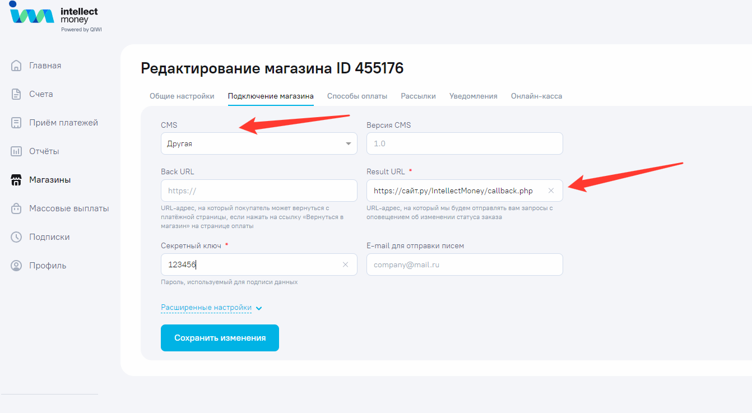This screenshot has height=413, width=752.
Task: Clear the Секретный ключ field with X
Action: tap(345, 264)
